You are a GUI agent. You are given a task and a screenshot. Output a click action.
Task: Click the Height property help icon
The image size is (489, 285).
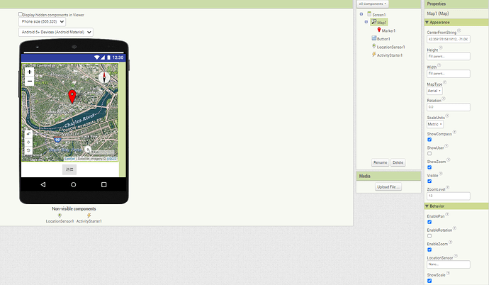point(441,47)
